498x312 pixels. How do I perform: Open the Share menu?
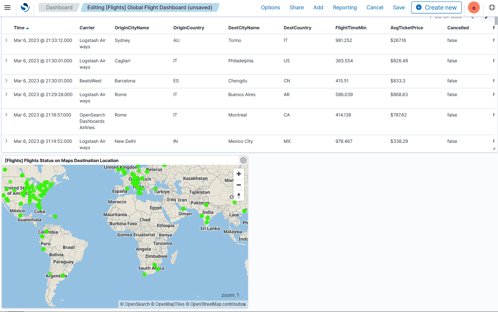pyautogui.click(x=296, y=7)
